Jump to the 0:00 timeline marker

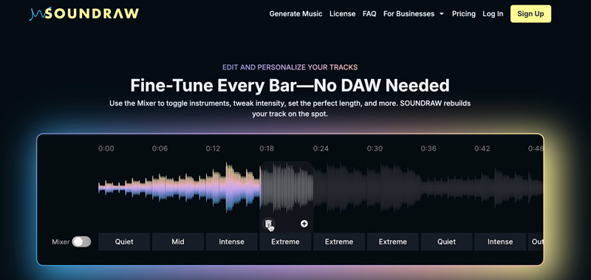(x=106, y=148)
